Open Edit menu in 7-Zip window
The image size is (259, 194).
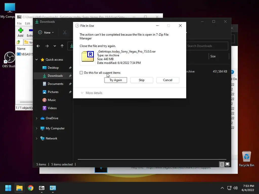point(28,23)
